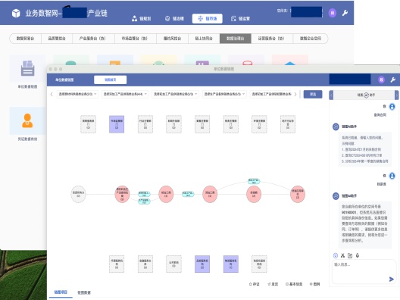Switch to the 链图项目 bottom tab
Screen dimensions: 400x300
tap(61, 292)
